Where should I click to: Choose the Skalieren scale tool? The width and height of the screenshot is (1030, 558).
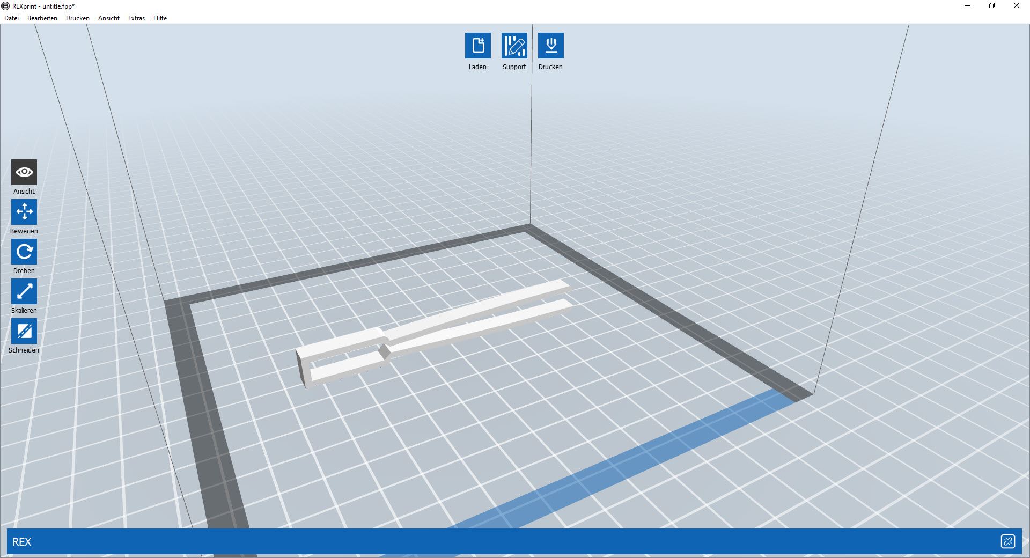pos(24,291)
